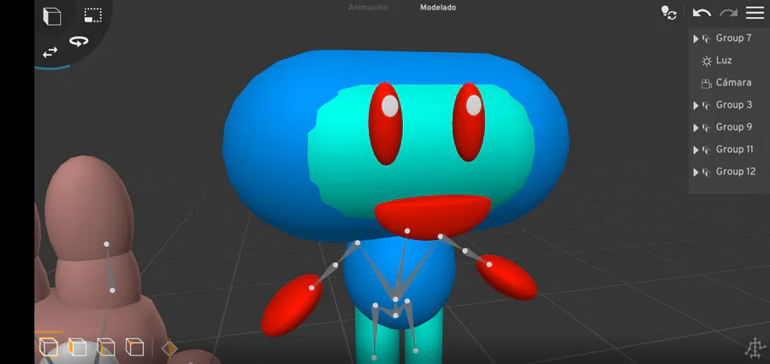Undo the last action

[702, 13]
